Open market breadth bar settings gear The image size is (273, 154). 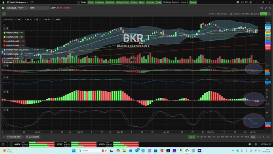pyautogui.click(x=3, y=144)
